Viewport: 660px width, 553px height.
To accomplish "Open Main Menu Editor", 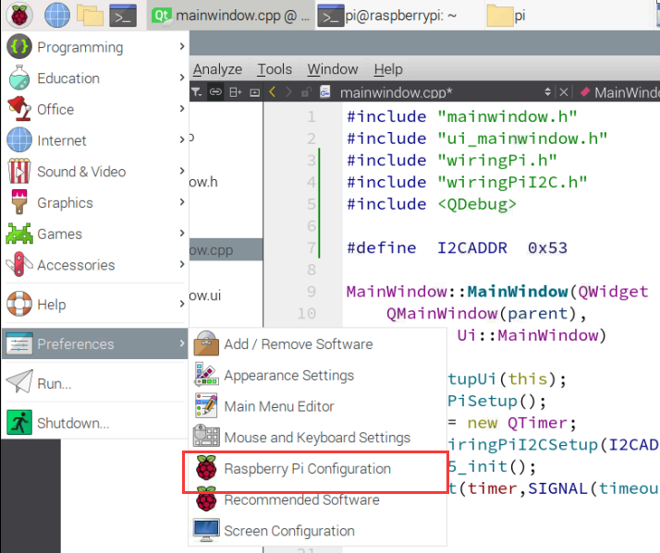I will point(318,406).
